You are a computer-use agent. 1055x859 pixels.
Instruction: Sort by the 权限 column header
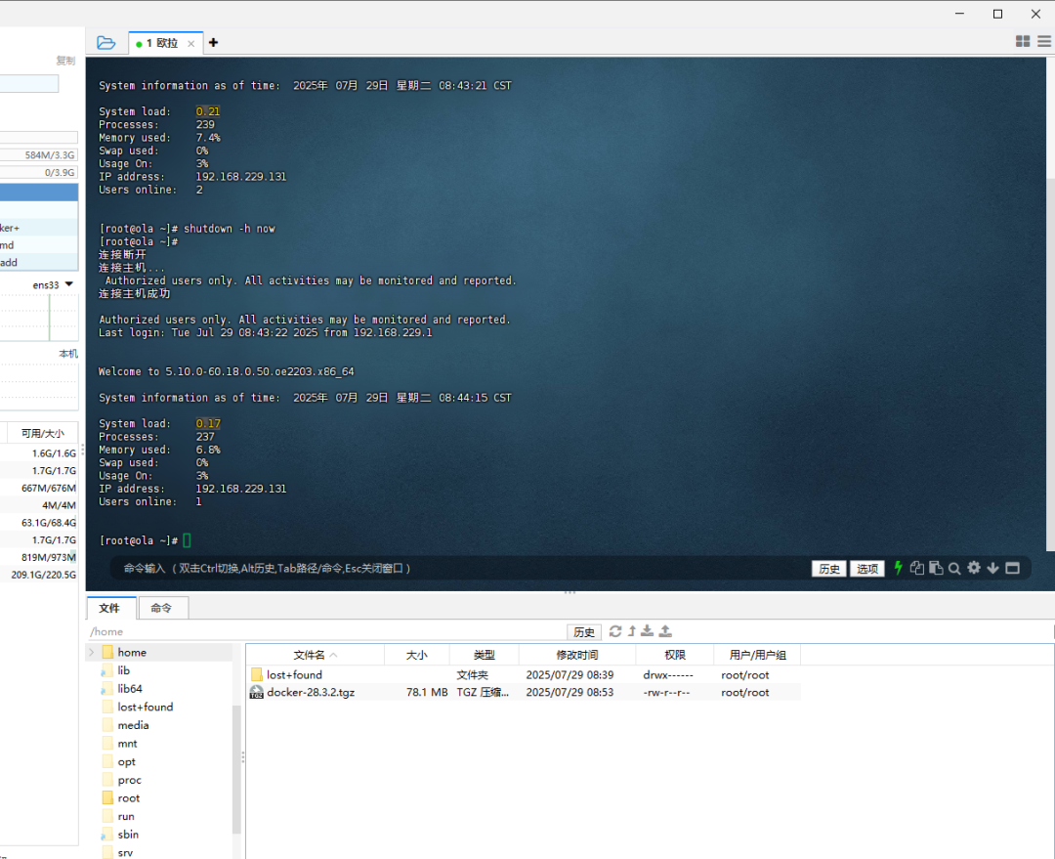(x=674, y=655)
